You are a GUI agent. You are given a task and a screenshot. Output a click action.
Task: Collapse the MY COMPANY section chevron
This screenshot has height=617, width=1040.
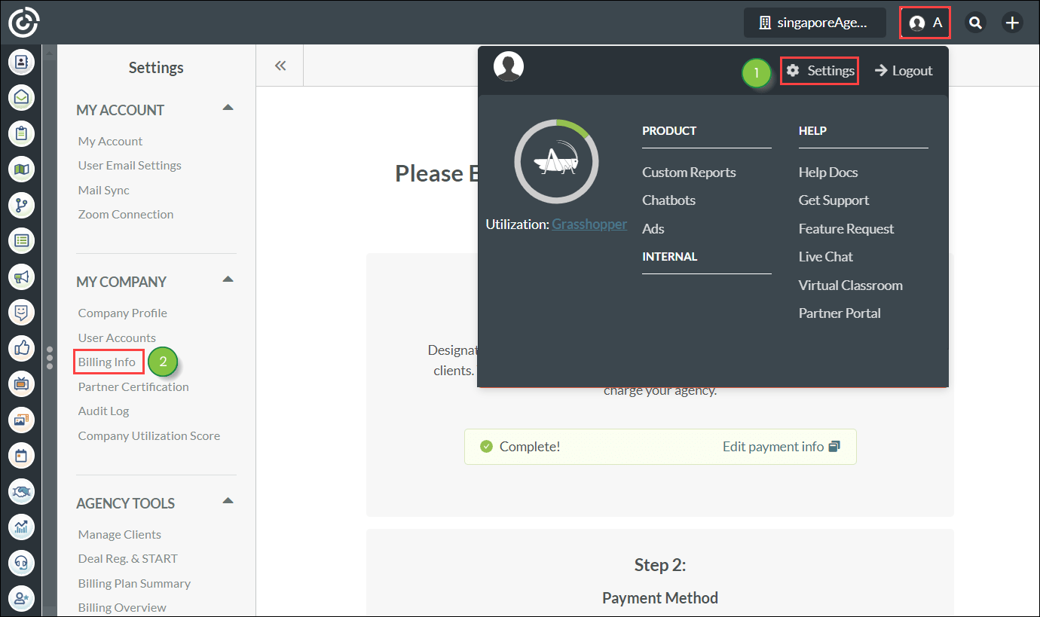pyautogui.click(x=228, y=279)
